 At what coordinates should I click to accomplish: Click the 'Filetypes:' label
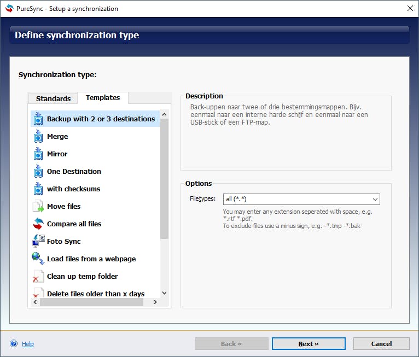coord(202,198)
